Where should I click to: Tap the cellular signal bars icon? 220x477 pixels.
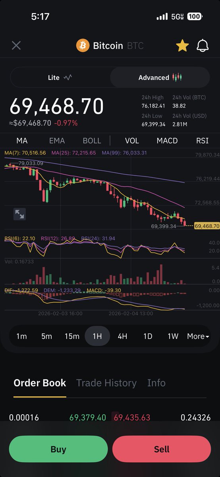click(162, 17)
